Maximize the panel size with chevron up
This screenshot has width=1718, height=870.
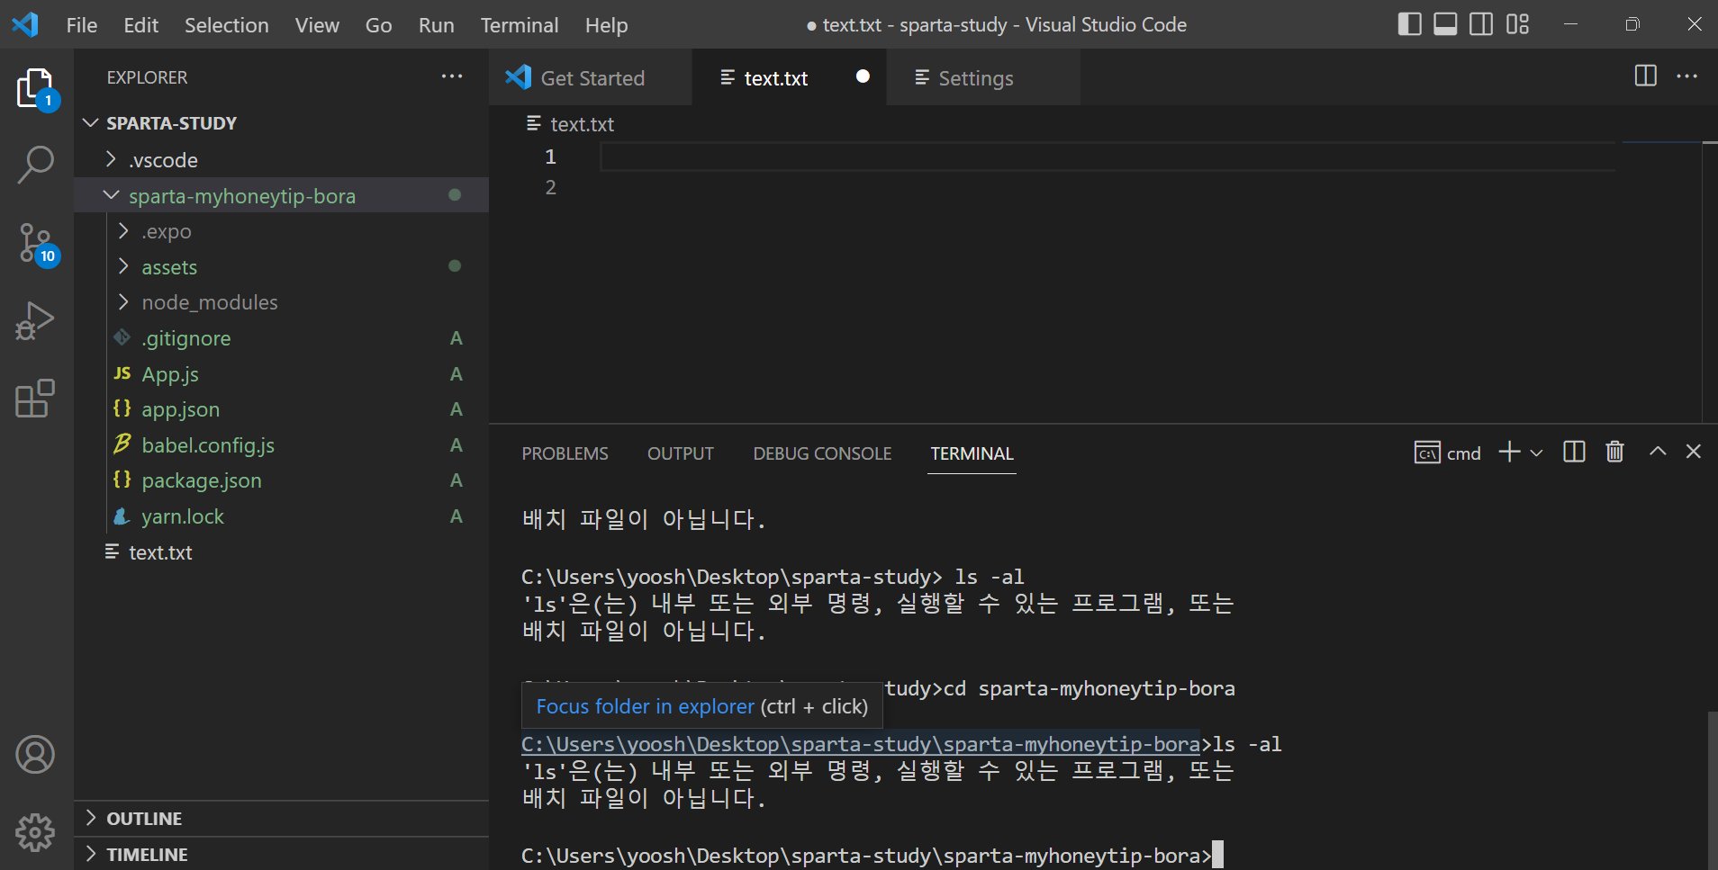point(1657,452)
